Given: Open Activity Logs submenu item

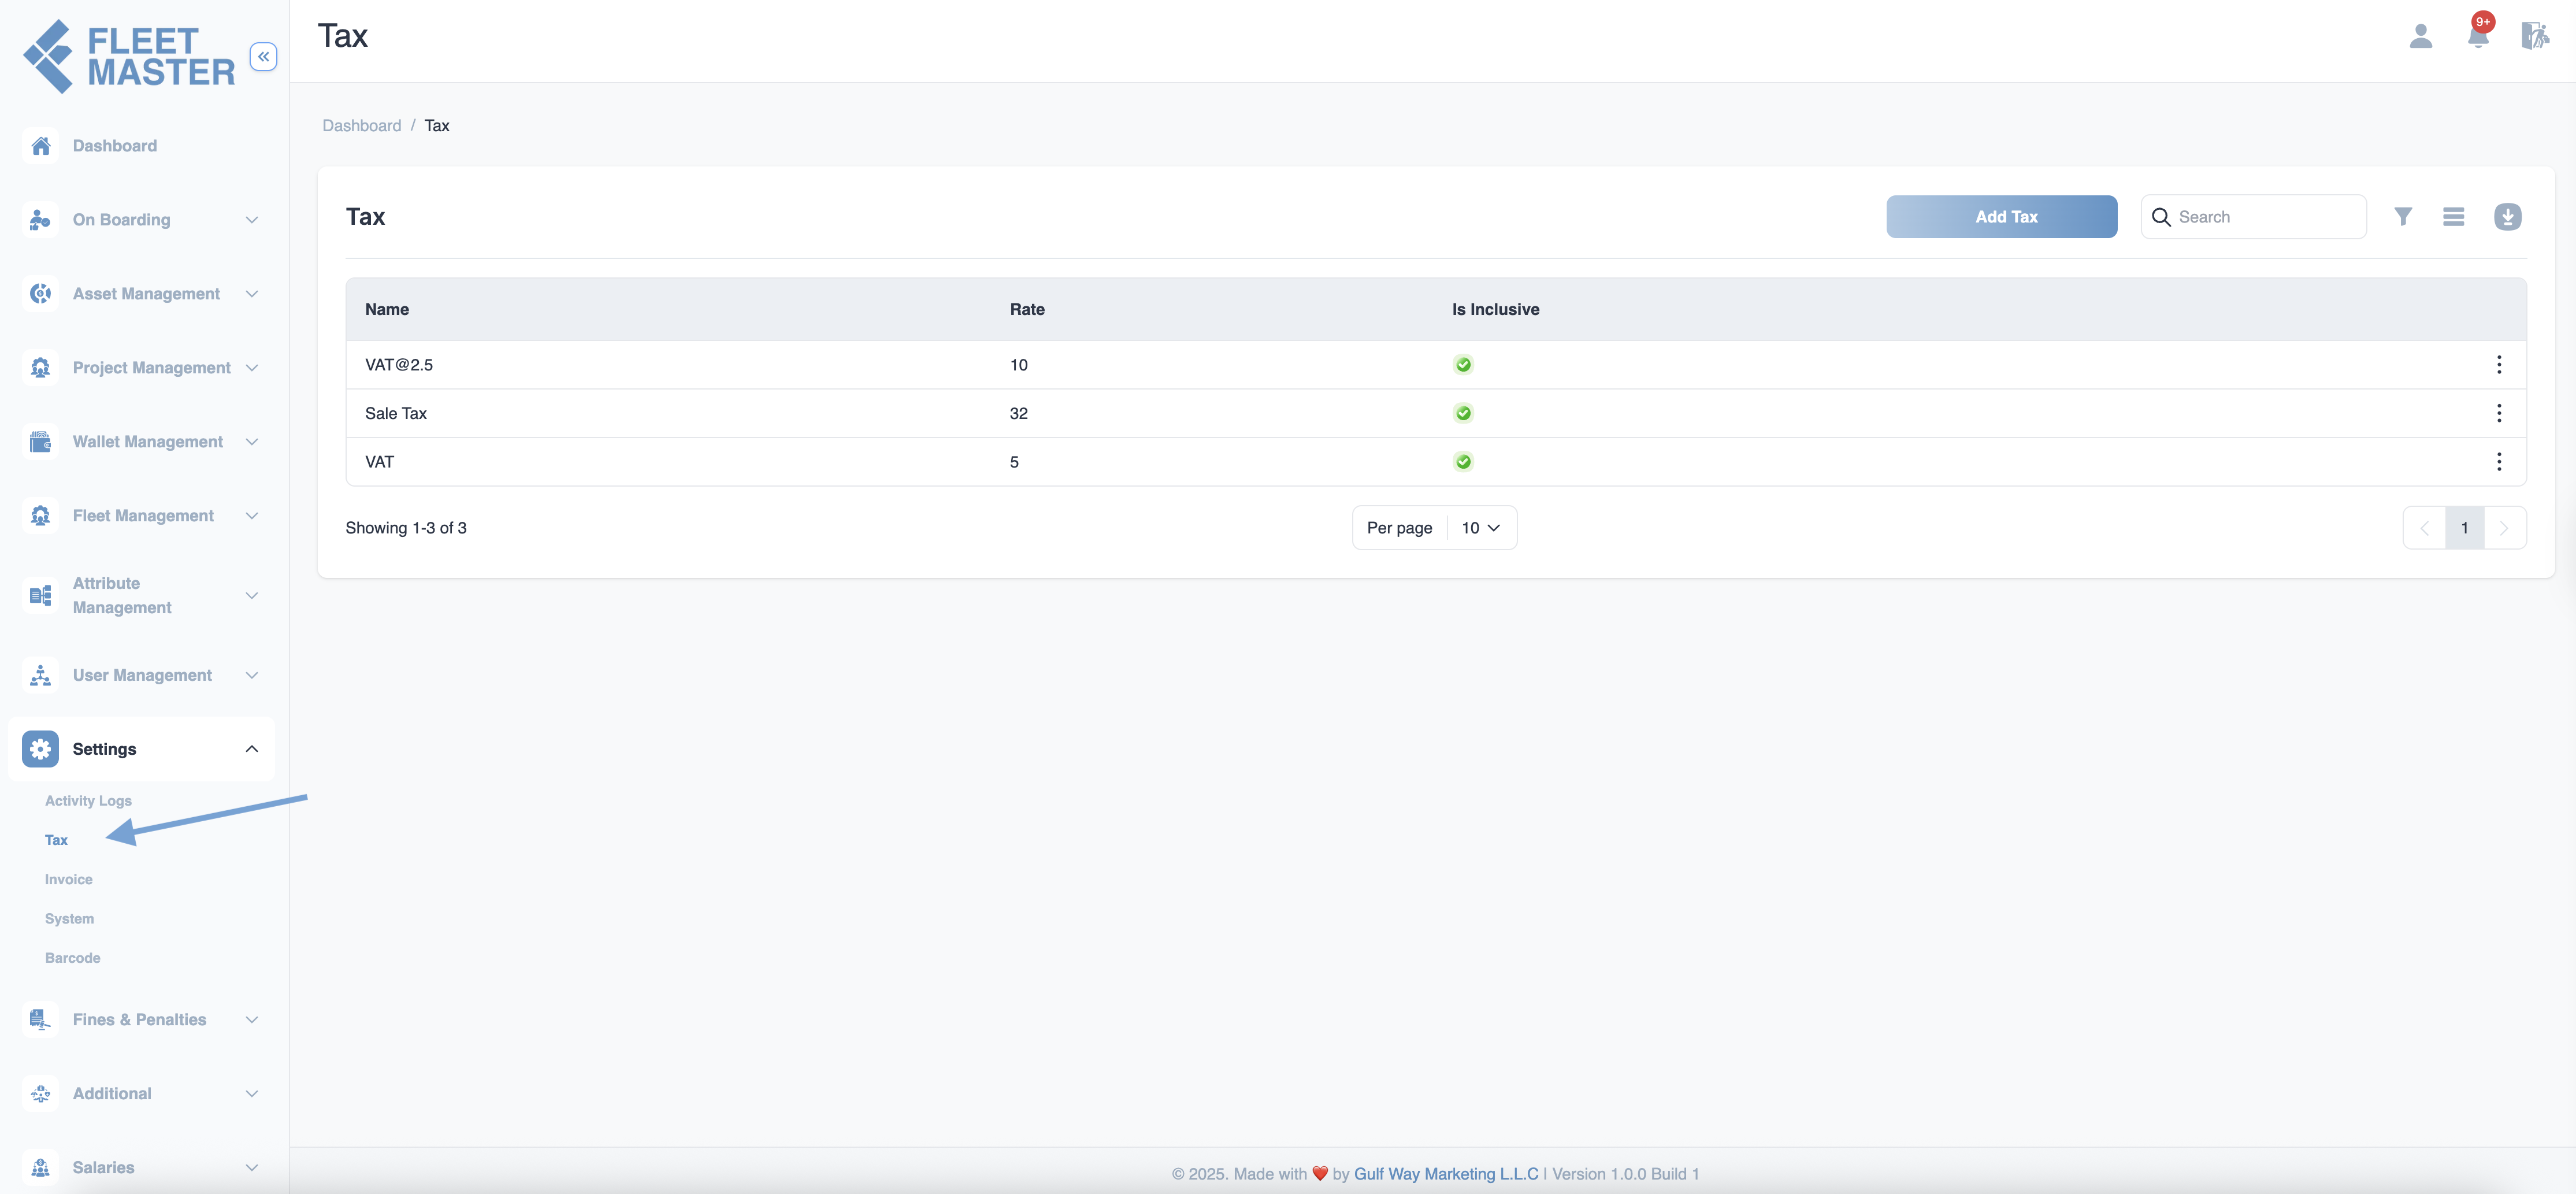Looking at the screenshot, I should (88, 801).
